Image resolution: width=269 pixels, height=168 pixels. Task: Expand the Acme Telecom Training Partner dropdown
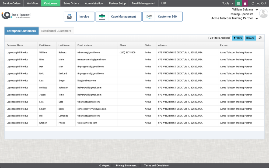click(257, 19)
